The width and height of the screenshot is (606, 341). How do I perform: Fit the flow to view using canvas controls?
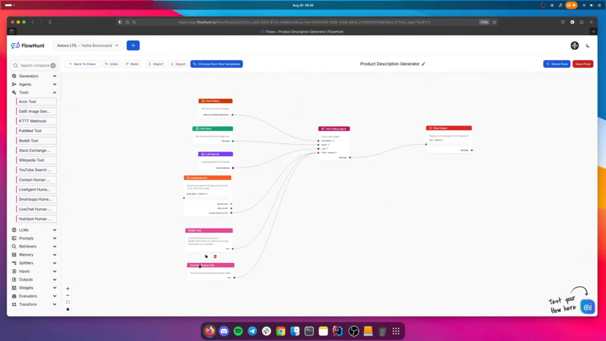[x=67, y=302]
